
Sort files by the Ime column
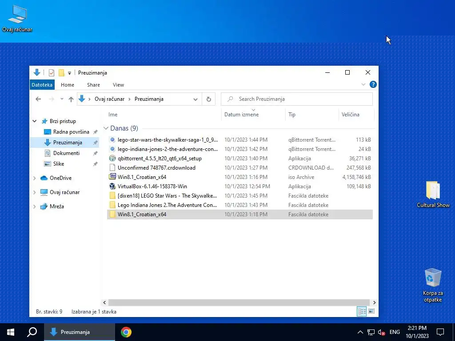(x=113, y=115)
